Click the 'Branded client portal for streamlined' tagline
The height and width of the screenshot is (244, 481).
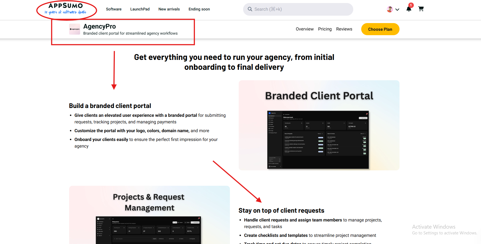(131, 33)
